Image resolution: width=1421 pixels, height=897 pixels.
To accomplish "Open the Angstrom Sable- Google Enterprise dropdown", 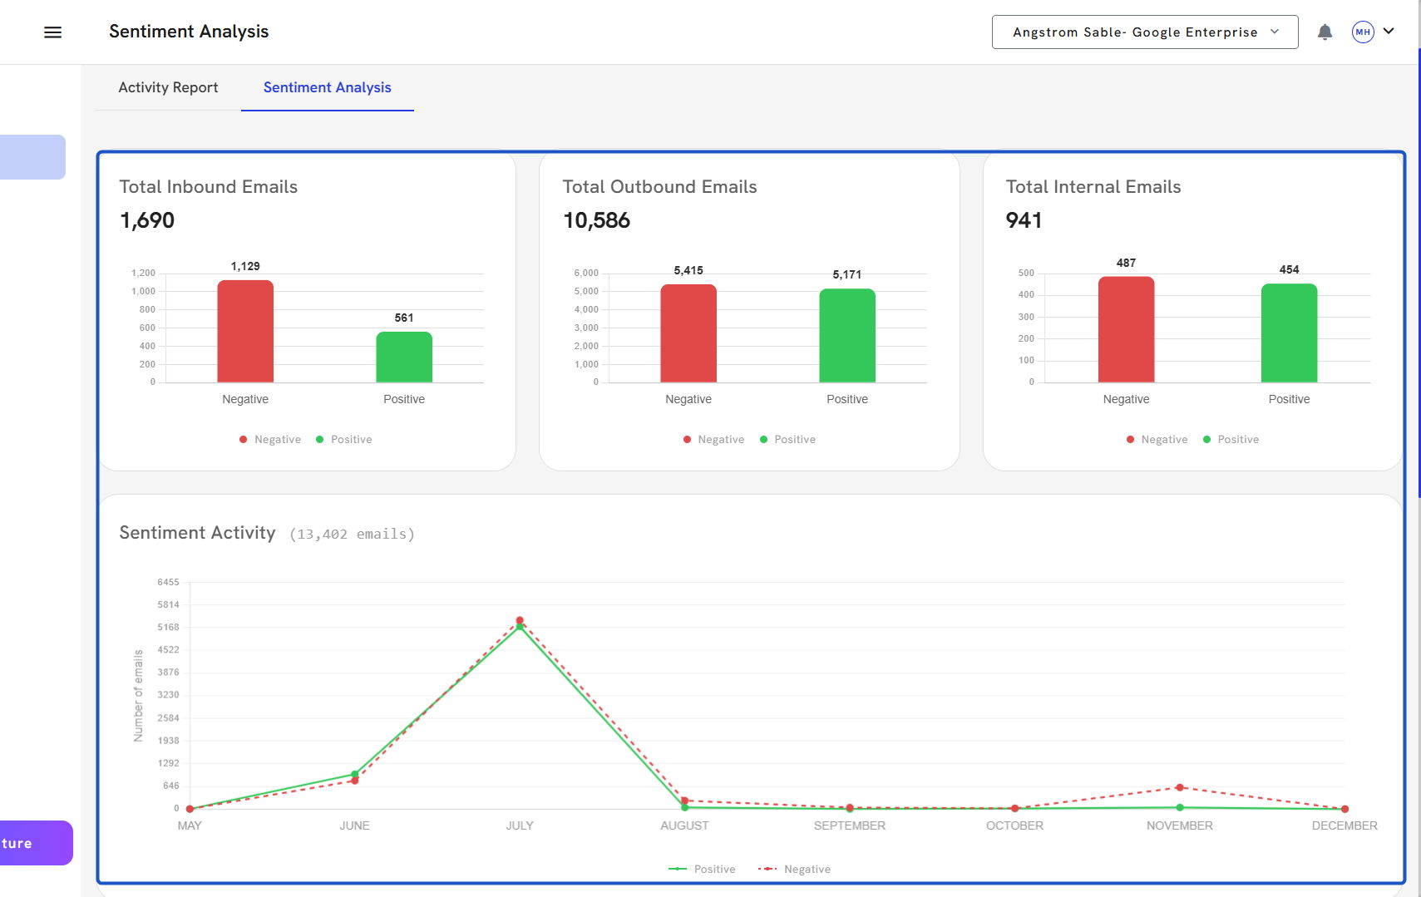I will 1144,32.
